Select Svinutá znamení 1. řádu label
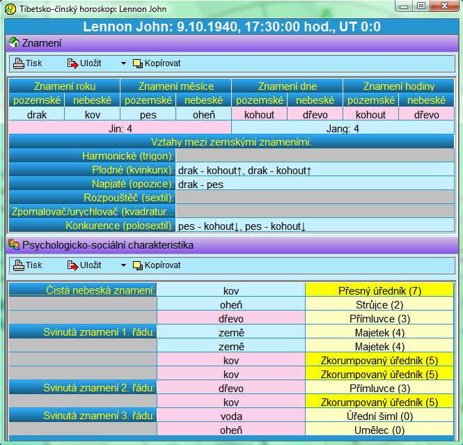 (83, 332)
